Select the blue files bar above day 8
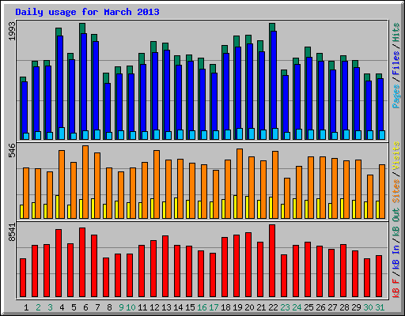The image size is (405, 316). (x=108, y=107)
